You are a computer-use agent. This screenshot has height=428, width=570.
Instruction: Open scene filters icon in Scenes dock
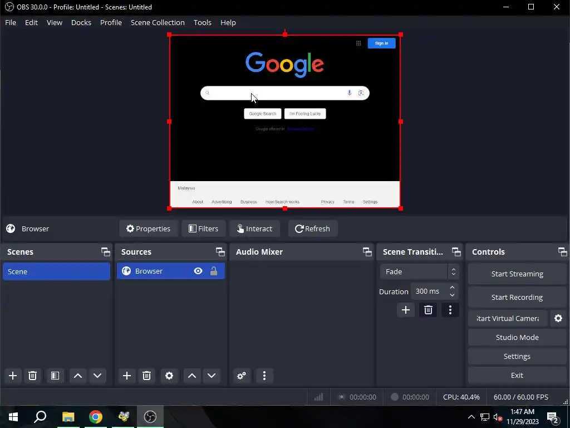pos(55,376)
